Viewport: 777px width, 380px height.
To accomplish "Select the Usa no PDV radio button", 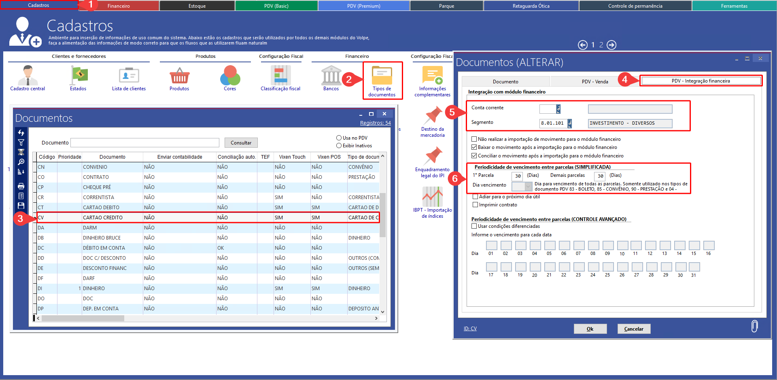I will (x=339, y=138).
